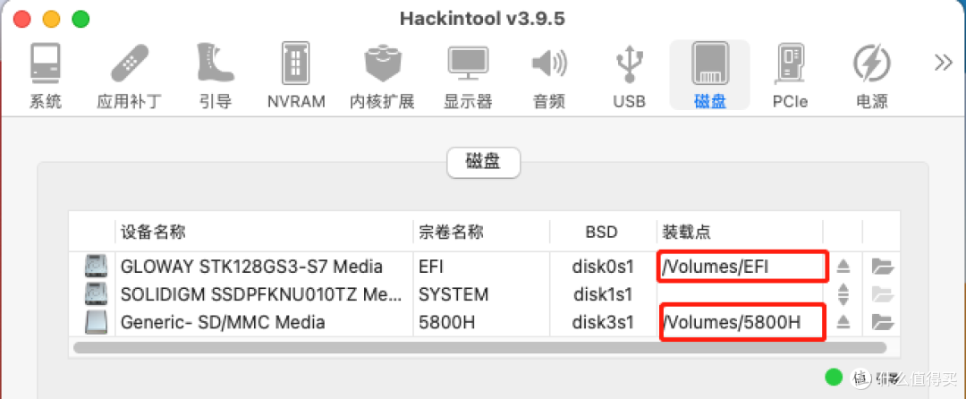Image resolution: width=966 pixels, height=399 pixels.
Task: Toggle mount arrows for SOLIDIGM SYSTEM disk
Action: [843, 294]
